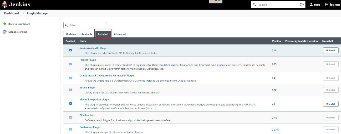Open the bouncycastle API Plugin link
The image size is (341, 134).
[93, 48]
